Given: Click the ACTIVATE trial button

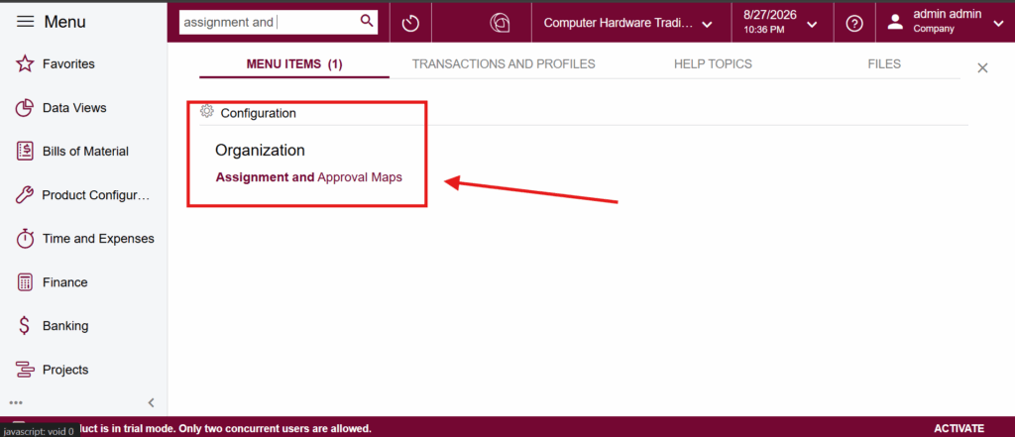Looking at the screenshot, I should (x=959, y=429).
